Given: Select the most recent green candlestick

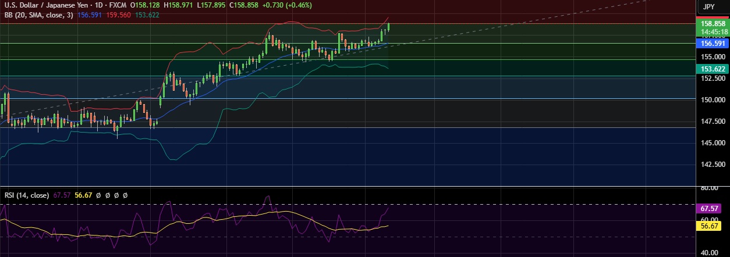Looking at the screenshot, I should click(388, 27).
